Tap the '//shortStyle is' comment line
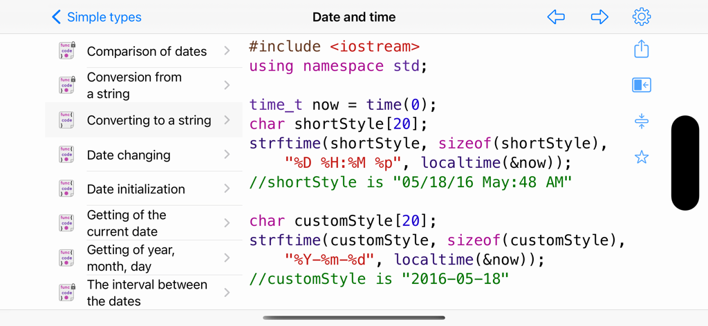Viewport: 708px width, 326px height. coord(411,182)
